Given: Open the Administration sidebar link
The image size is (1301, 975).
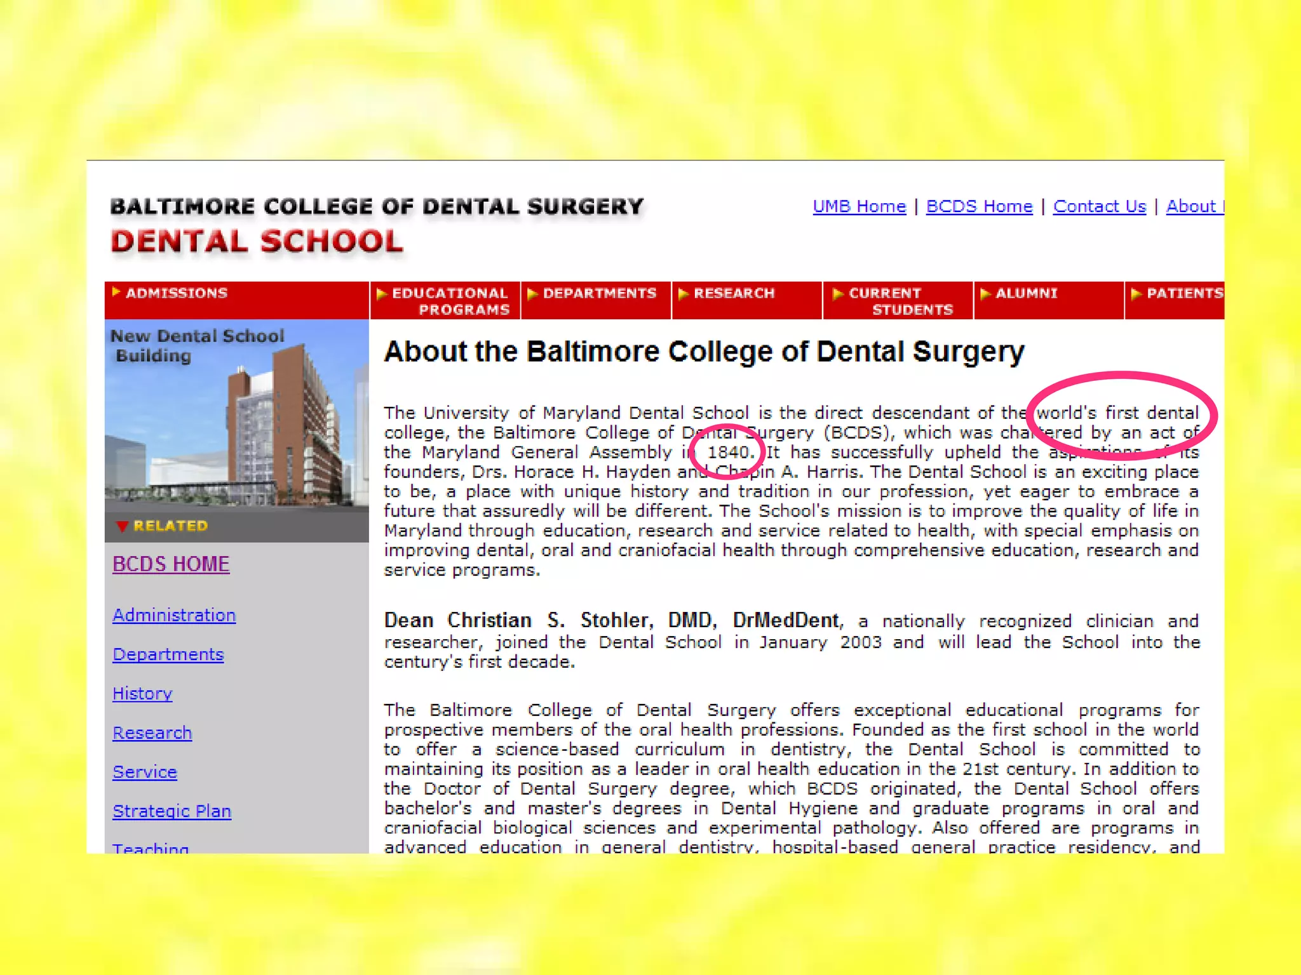Looking at the screenshot, I should 174,615.
